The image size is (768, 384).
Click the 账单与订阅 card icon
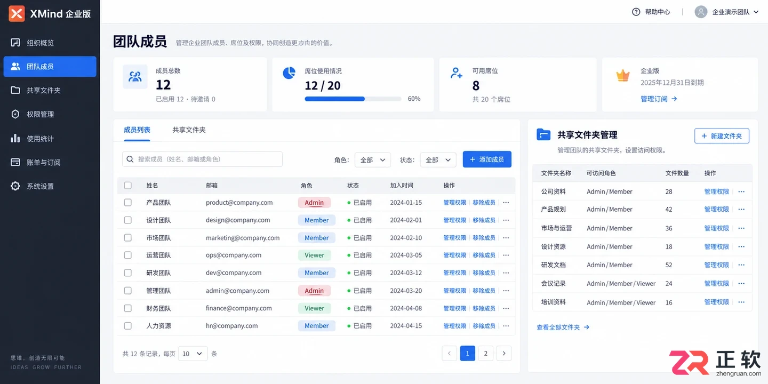[15, 162]
